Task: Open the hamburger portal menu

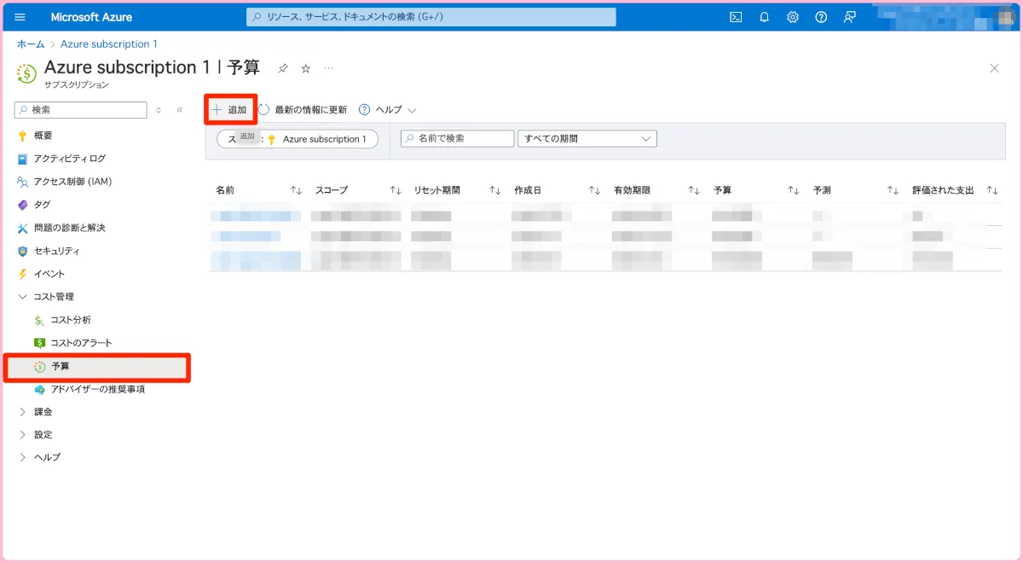Action: click(x=20, y=17)
